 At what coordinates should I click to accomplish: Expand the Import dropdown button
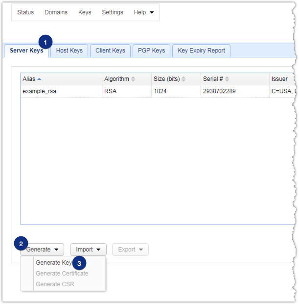pos(88,249)
